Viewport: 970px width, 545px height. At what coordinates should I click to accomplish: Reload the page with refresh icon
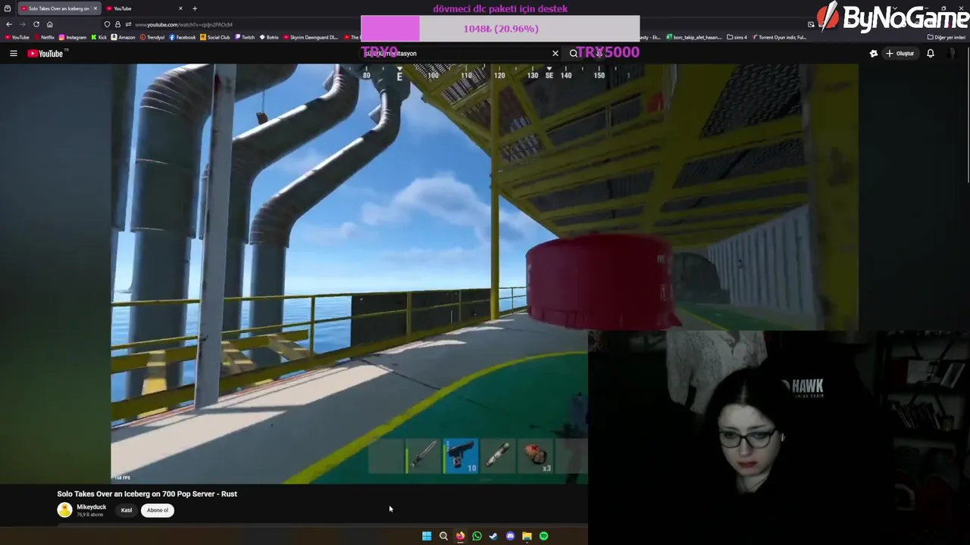36,24
